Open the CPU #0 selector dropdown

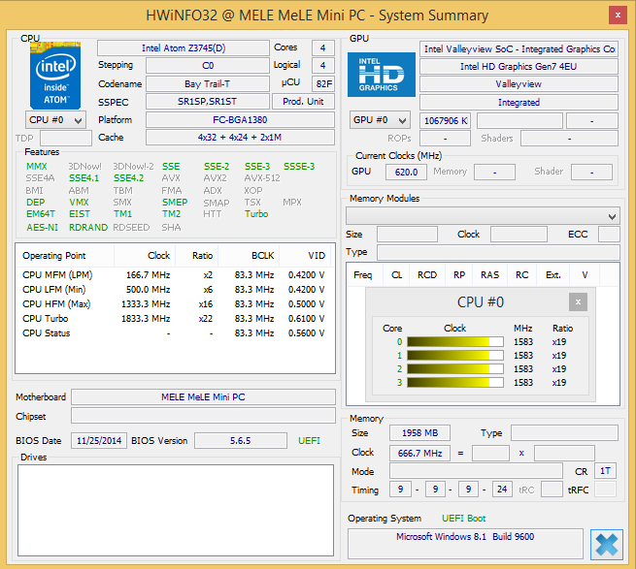[x=55, y=120]
